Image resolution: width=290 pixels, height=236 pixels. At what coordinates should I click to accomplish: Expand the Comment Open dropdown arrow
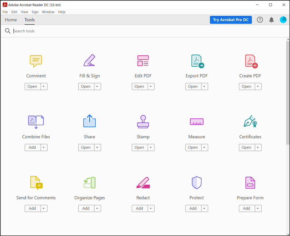tap(44, 87)
